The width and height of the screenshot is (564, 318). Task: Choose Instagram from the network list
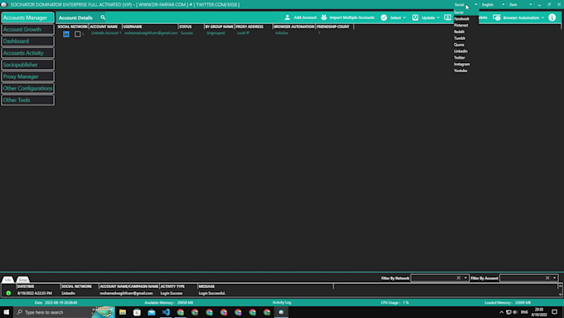462,64
